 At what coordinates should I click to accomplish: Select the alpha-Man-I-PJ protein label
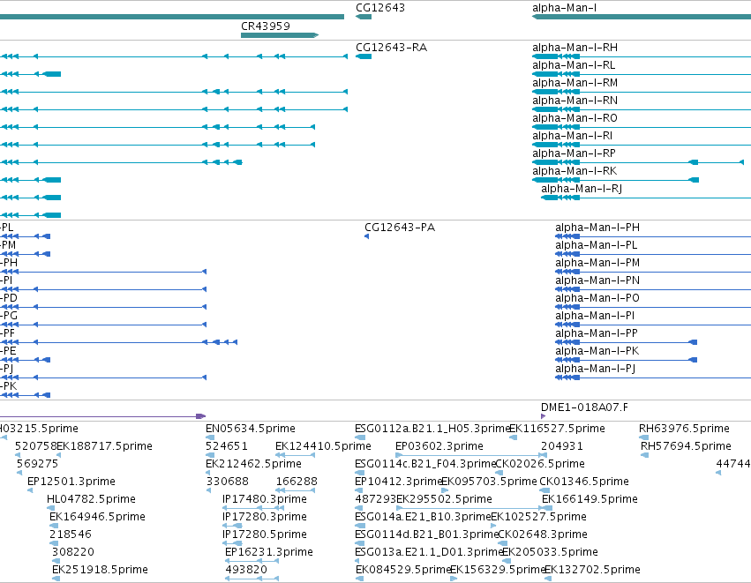pos(596,369)
